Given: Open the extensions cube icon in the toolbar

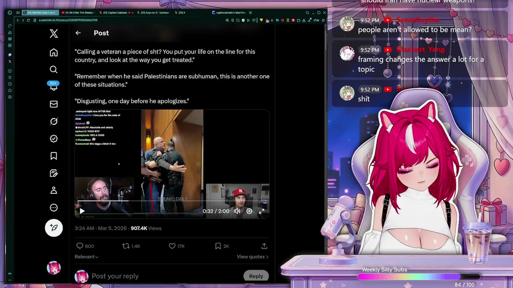Looking at the screenshot, I should click(x=298, y=20).
